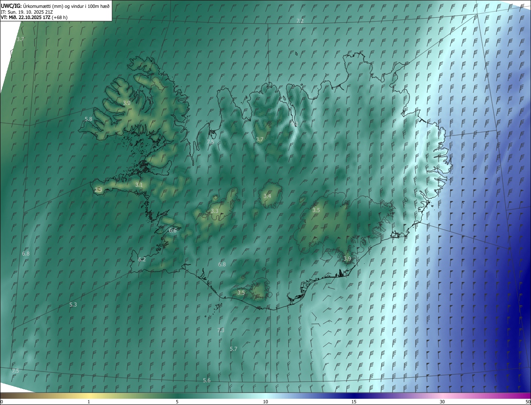Click the 7.2 value label
Viewport: 531px width, 405px height.
coord(300,21)
